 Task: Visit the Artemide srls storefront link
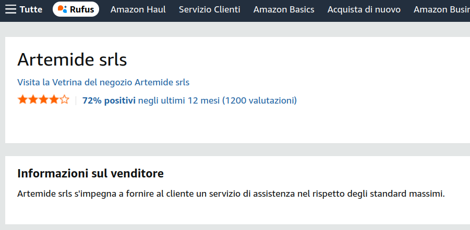103,82
